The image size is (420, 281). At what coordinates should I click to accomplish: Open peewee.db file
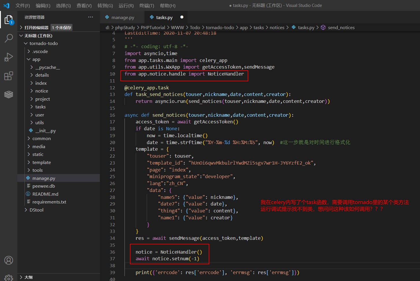59,186
